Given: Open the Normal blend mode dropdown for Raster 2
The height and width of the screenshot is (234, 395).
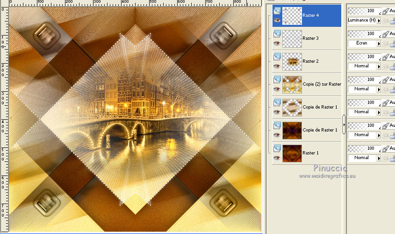Looking at the screenshot, I should click(x=379, y=66).
